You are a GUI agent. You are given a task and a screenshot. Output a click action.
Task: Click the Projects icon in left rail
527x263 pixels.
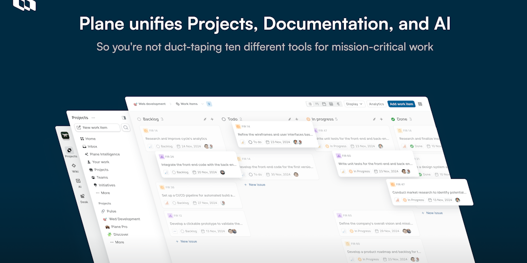coord(71,153)
